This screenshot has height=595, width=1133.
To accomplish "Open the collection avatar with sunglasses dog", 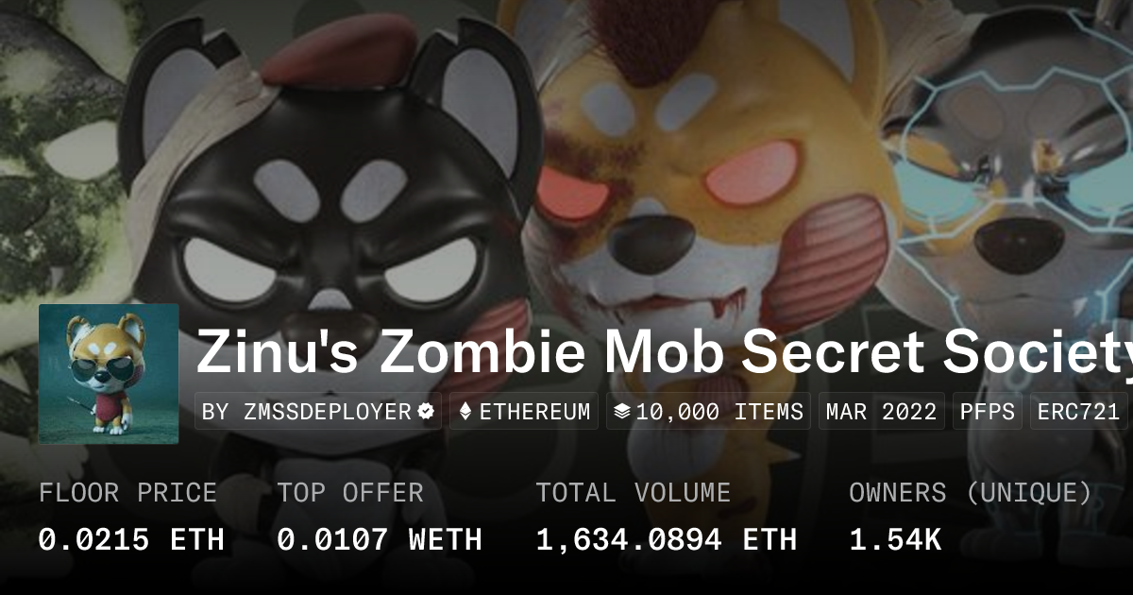I will (109, 374).
